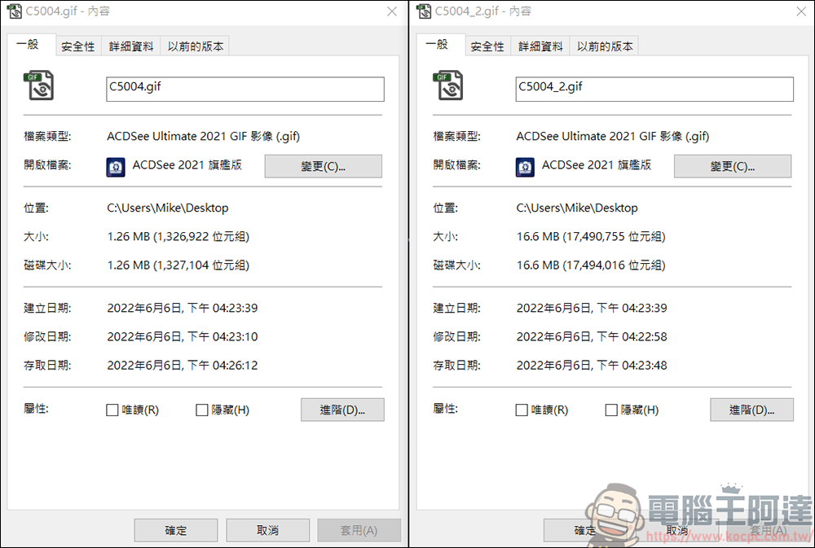Click the C5004_2.gif filename field

point(655,90)
